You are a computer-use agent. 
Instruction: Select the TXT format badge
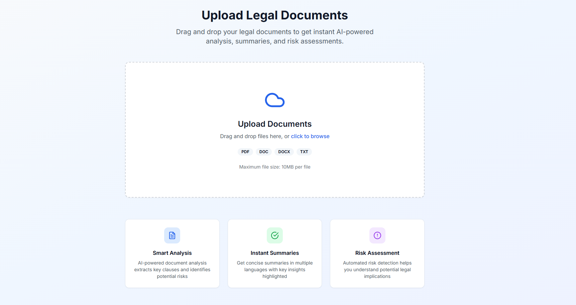coord(304,152)
